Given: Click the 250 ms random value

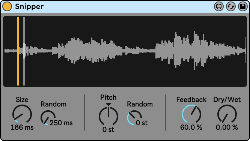Looking at the screenshot, I should pyautogui.click(x=61, y=123).
